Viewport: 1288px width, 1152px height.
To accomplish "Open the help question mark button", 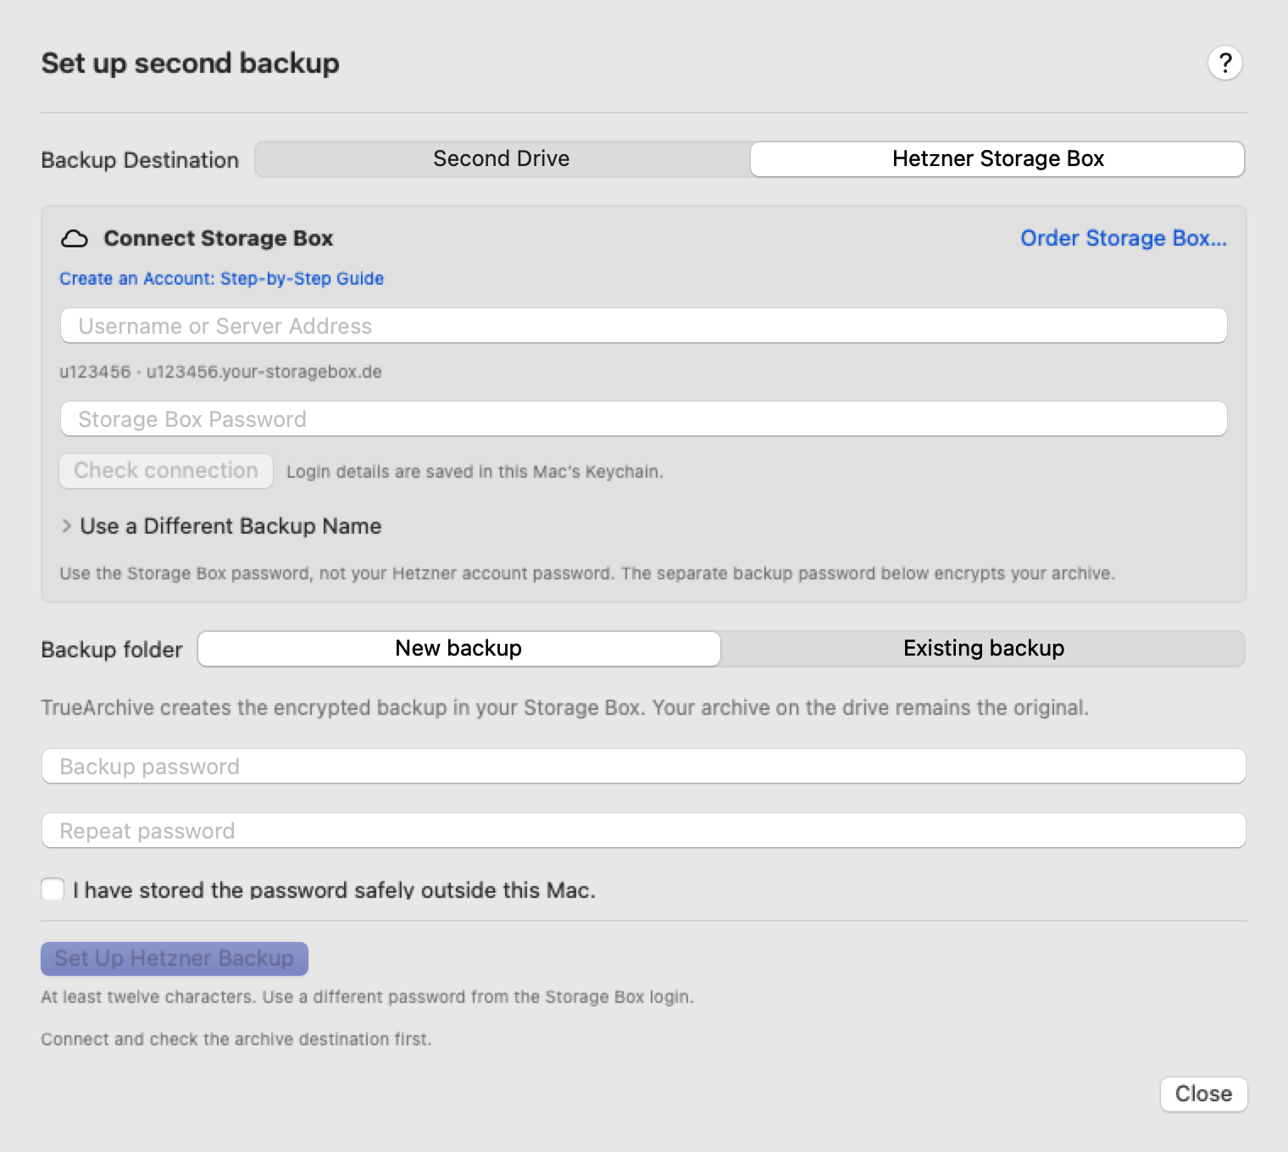I will pyautogui.click(x=1224, y=63).
